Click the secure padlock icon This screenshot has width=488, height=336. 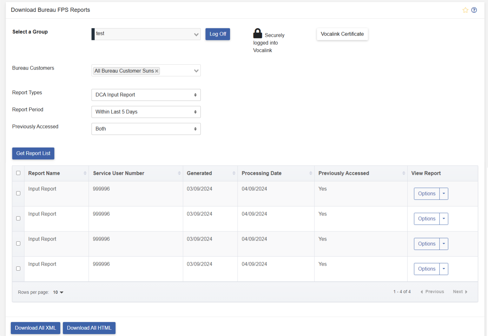[x=258, y=33]
